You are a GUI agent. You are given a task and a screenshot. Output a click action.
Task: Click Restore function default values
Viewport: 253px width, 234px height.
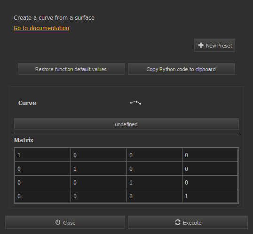(71, 69)
